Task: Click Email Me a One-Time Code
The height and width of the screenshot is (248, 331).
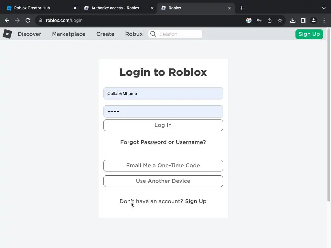Action: tap(163, 166)
